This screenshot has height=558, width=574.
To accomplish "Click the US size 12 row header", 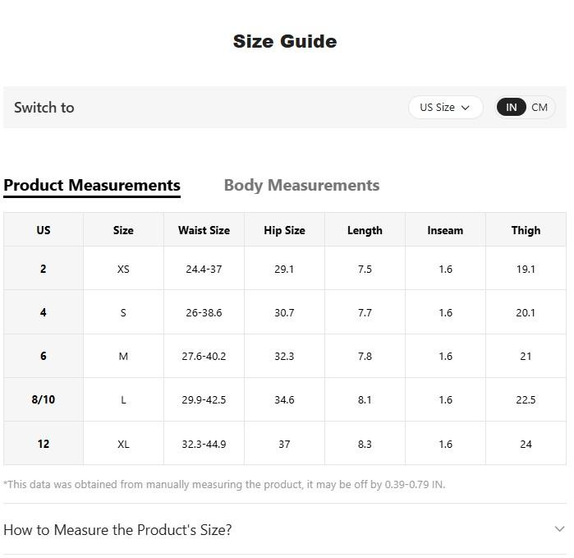I will 44,444.
